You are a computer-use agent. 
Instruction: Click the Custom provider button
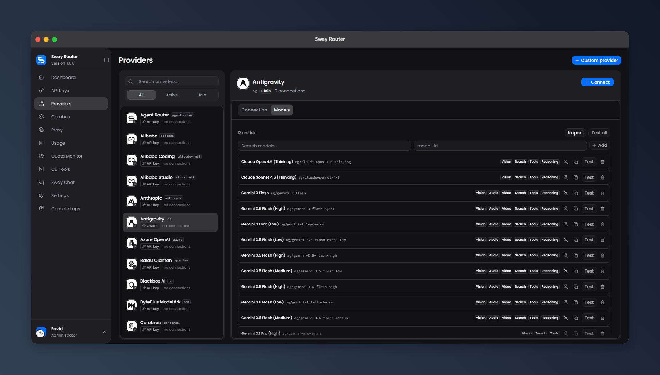[597, 60]
